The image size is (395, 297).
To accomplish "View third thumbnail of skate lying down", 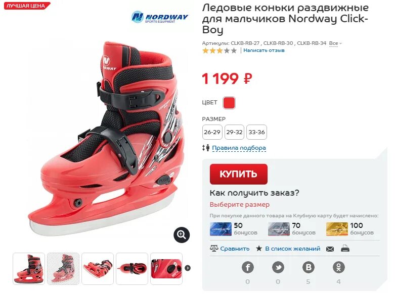I will coord(98,269).
